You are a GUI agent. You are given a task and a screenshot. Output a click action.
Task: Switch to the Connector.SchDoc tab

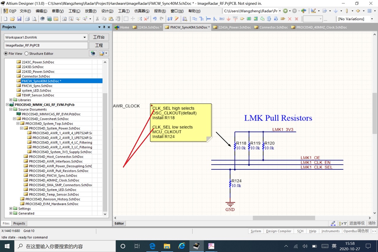[271, 27]
